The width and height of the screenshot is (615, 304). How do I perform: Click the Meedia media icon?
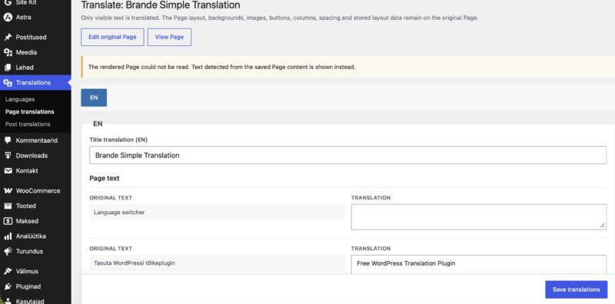coord(8,52)
